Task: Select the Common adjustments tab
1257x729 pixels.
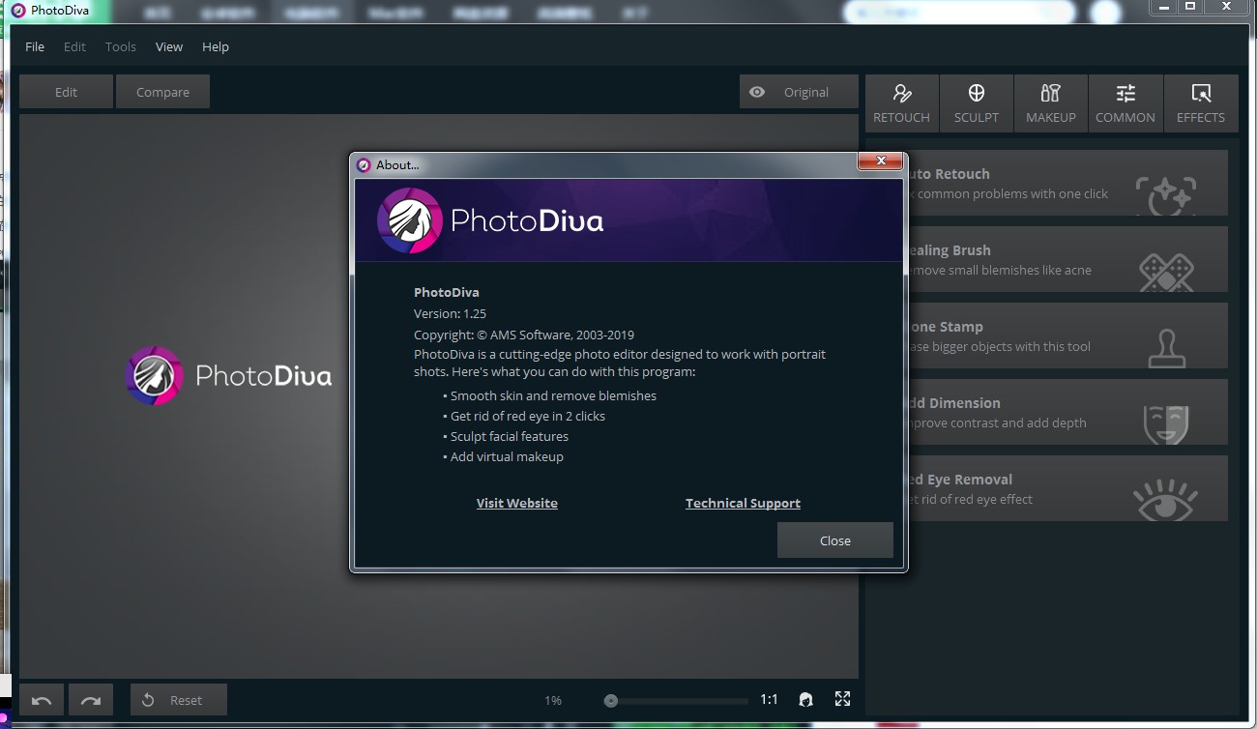Action: tap(1125, 103)
